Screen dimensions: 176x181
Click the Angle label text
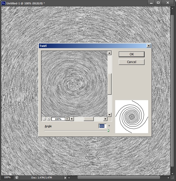48,126
